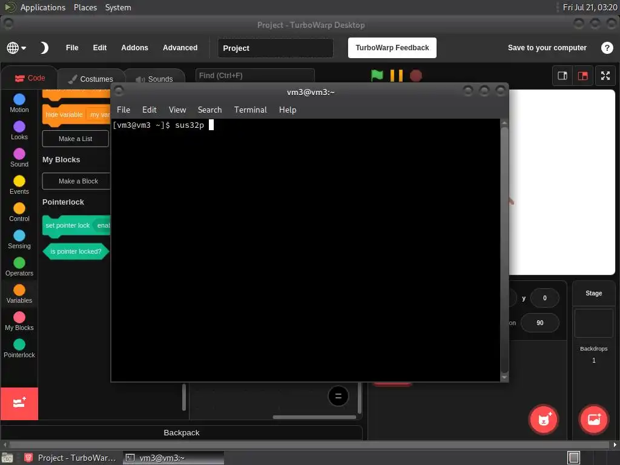Open the Terminal menu in terminal
Screen dimensions: 620x465
(x=250, y=110)
